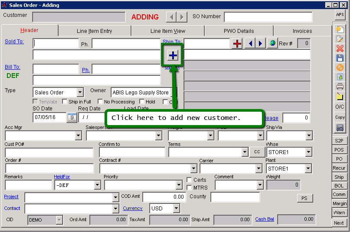Open the Currency dropdown showing USD
The height and width of the screenshot is (232, 350).
coord(176,209)
